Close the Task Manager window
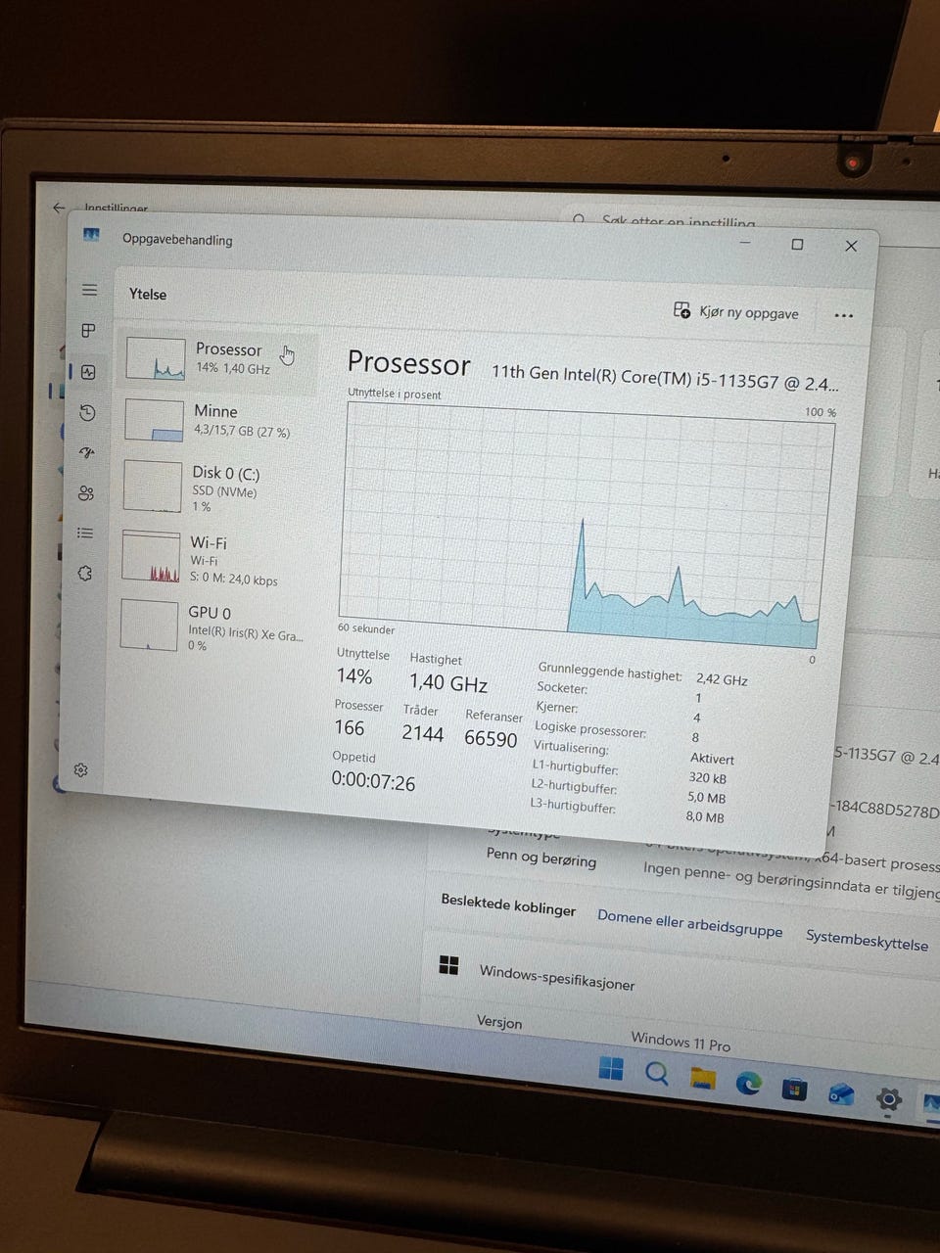Viewport: 940px width, 1253px height. click(851, 246)
